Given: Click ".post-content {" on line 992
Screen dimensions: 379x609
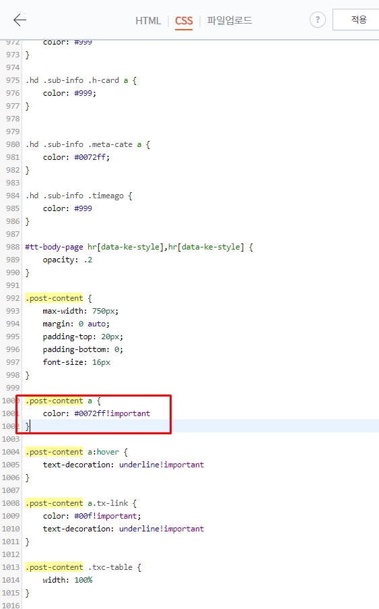Looking at the screenshot, I should point(59,298).
